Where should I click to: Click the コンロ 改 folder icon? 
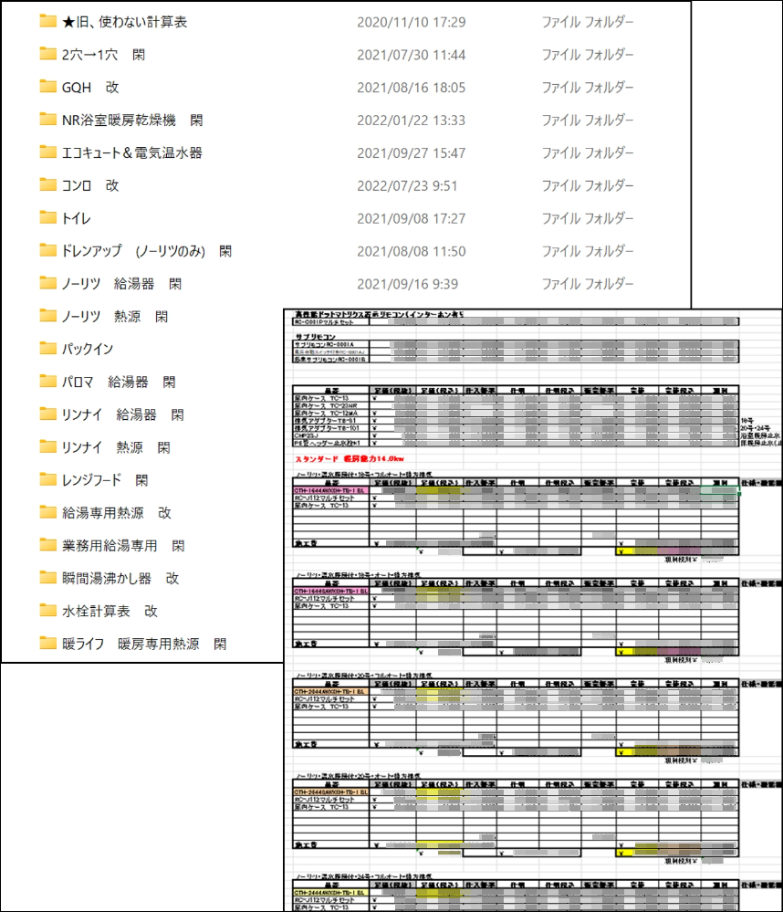coord(47,185)
